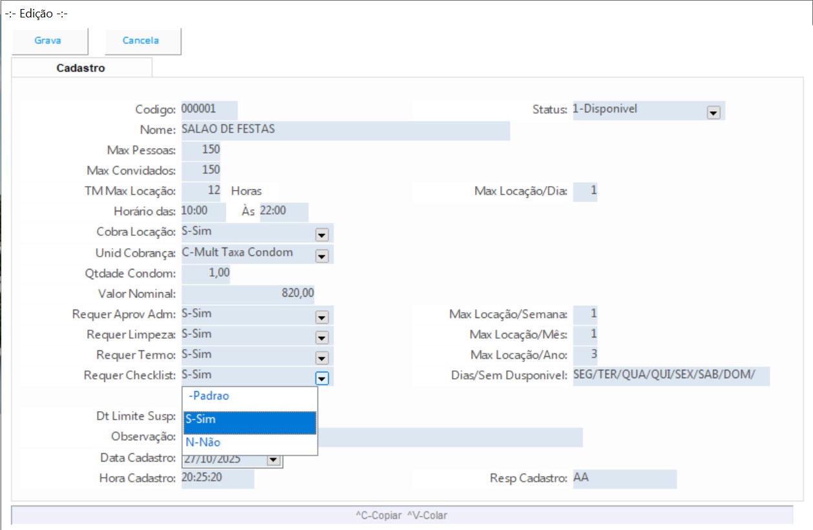
Task: Click the Grava button
Action: (48, 41)
